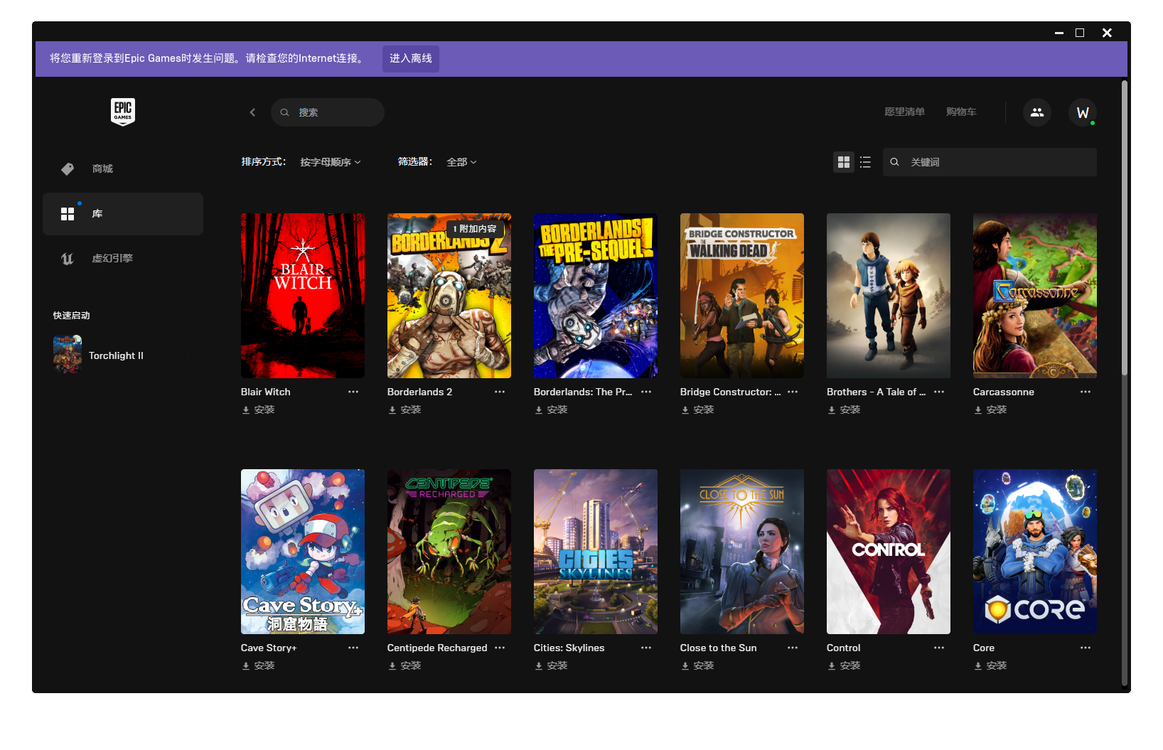Click 进入离线 to go offline

coord(411,58)
